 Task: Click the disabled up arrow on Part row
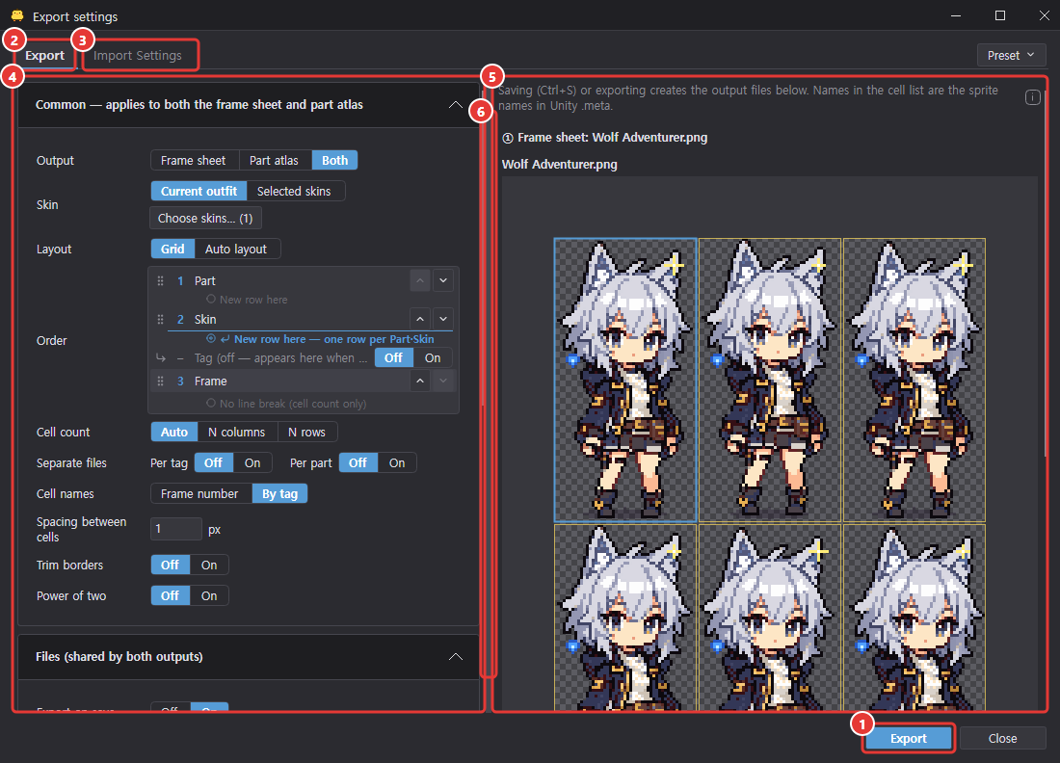coord(420,279)
